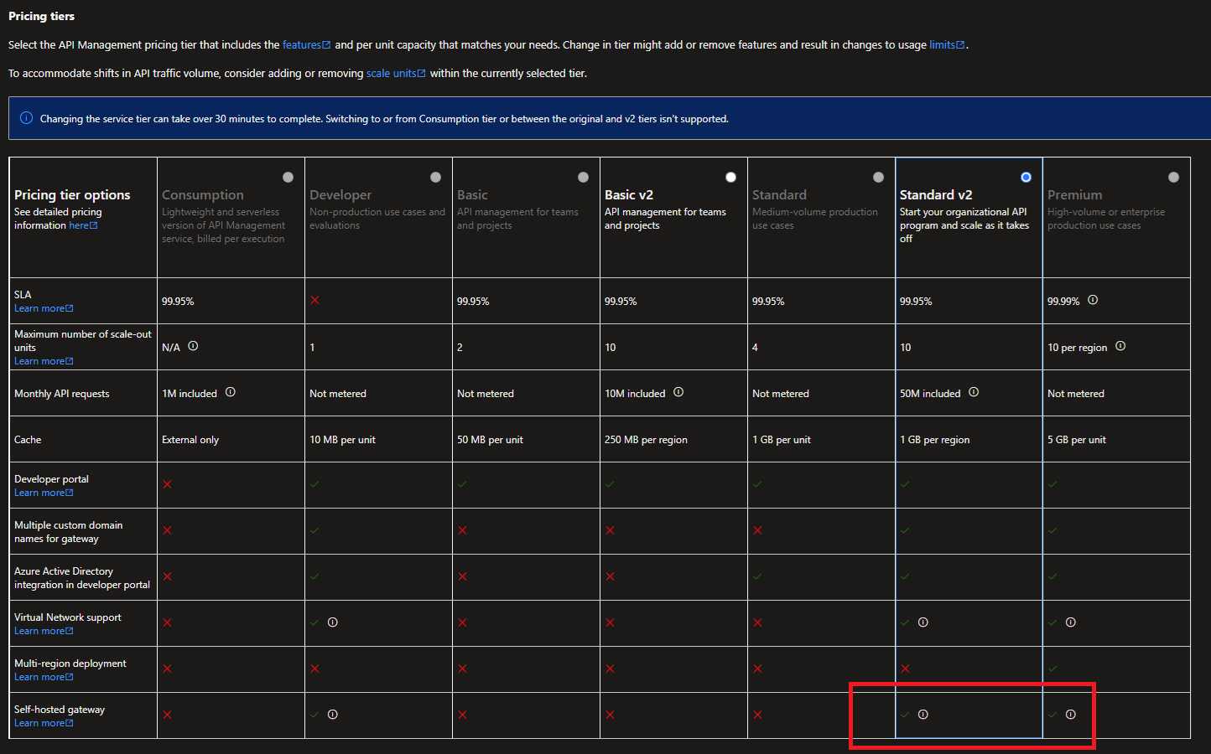Click the Standard v2 99.95% SLA cell

tap(969, 301)
